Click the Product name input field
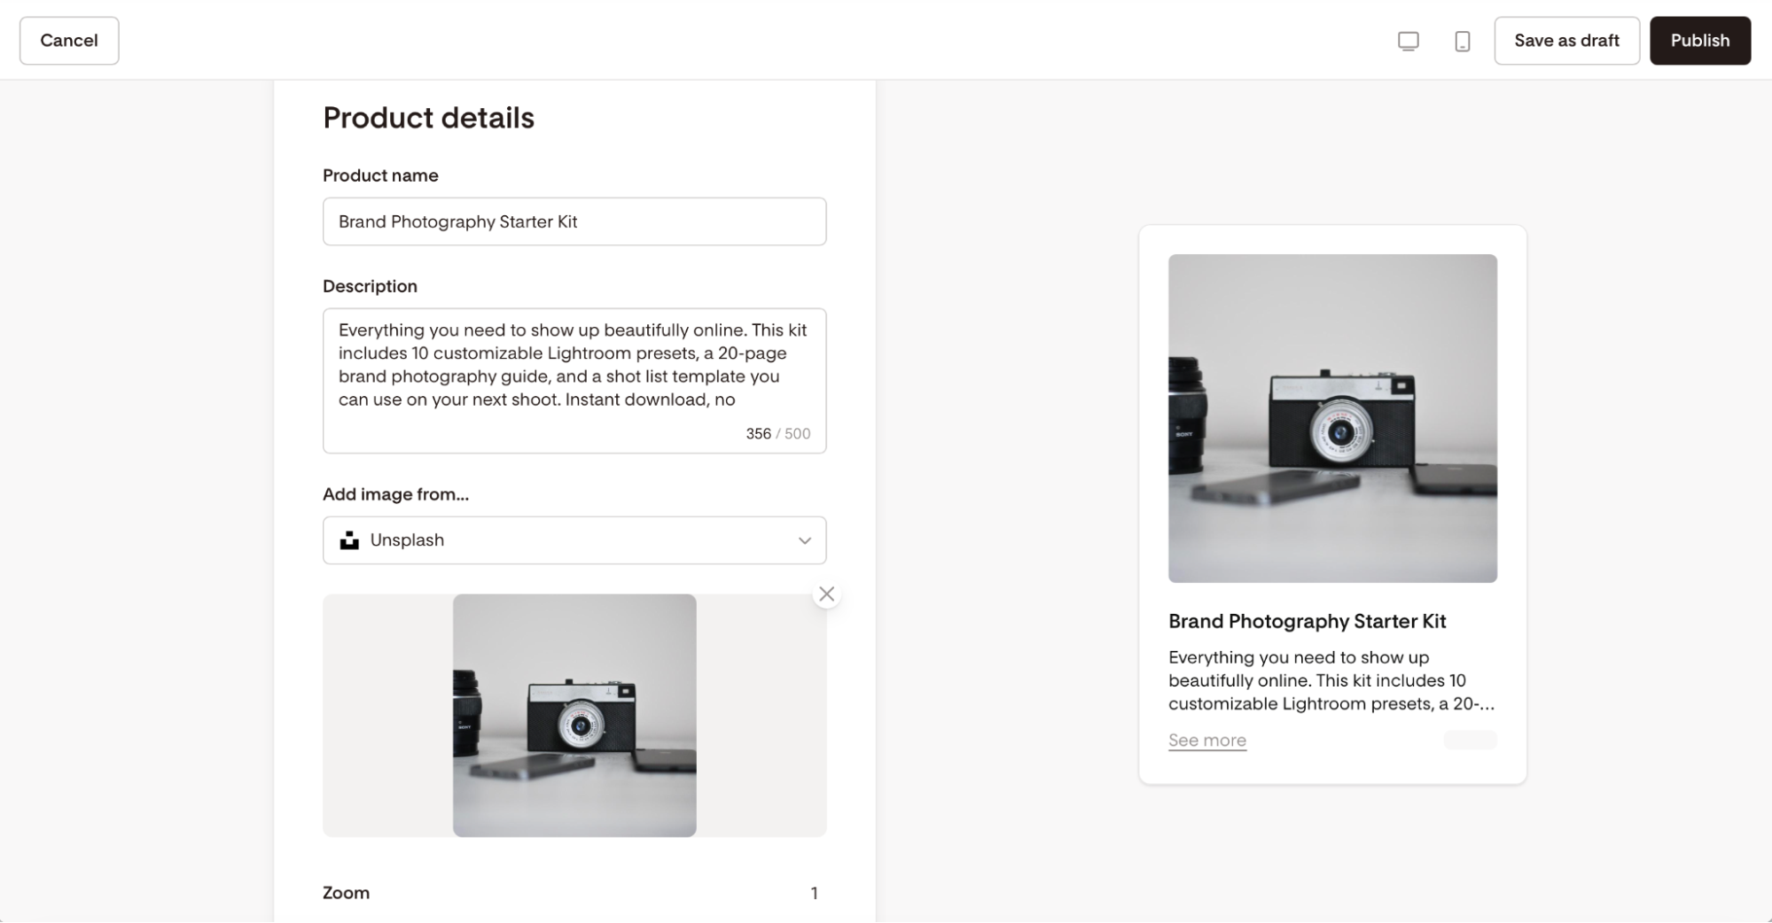 pos(574,221)
